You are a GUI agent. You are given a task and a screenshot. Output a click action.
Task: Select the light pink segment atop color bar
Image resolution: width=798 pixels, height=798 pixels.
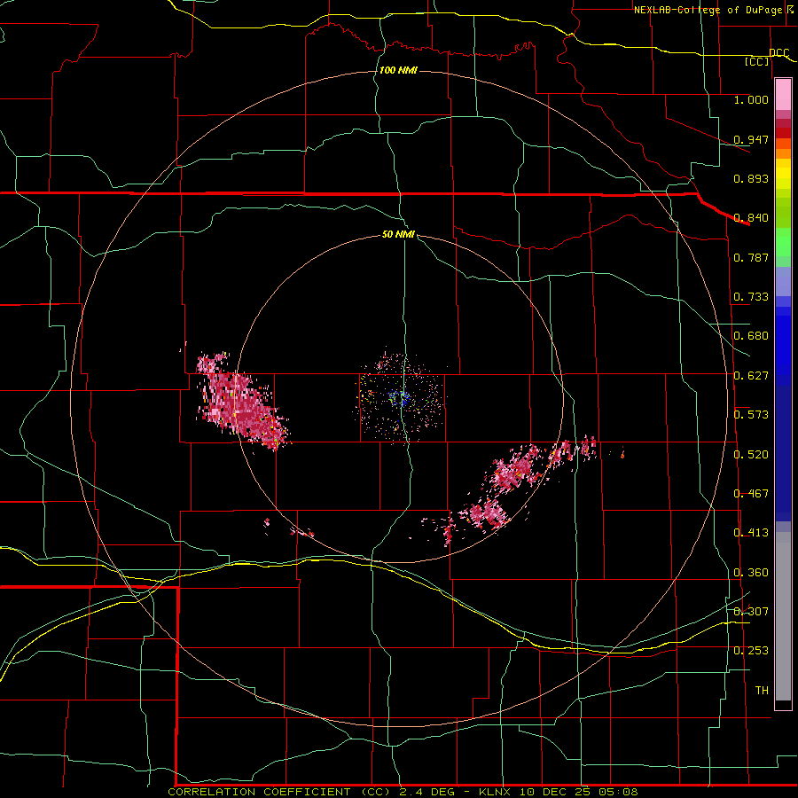pos(783,94)
